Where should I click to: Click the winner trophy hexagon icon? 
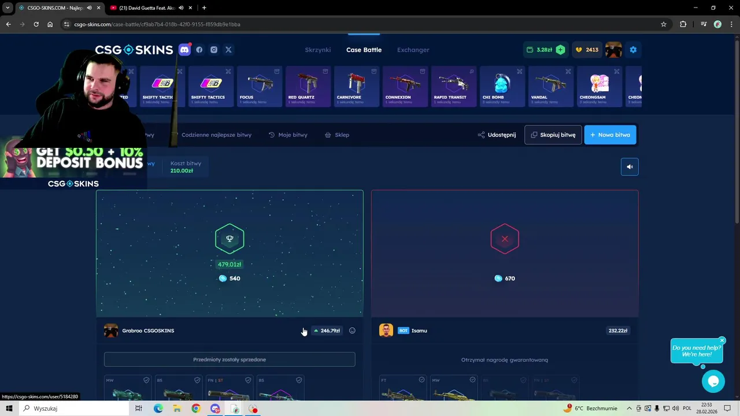tap(230, 239)
